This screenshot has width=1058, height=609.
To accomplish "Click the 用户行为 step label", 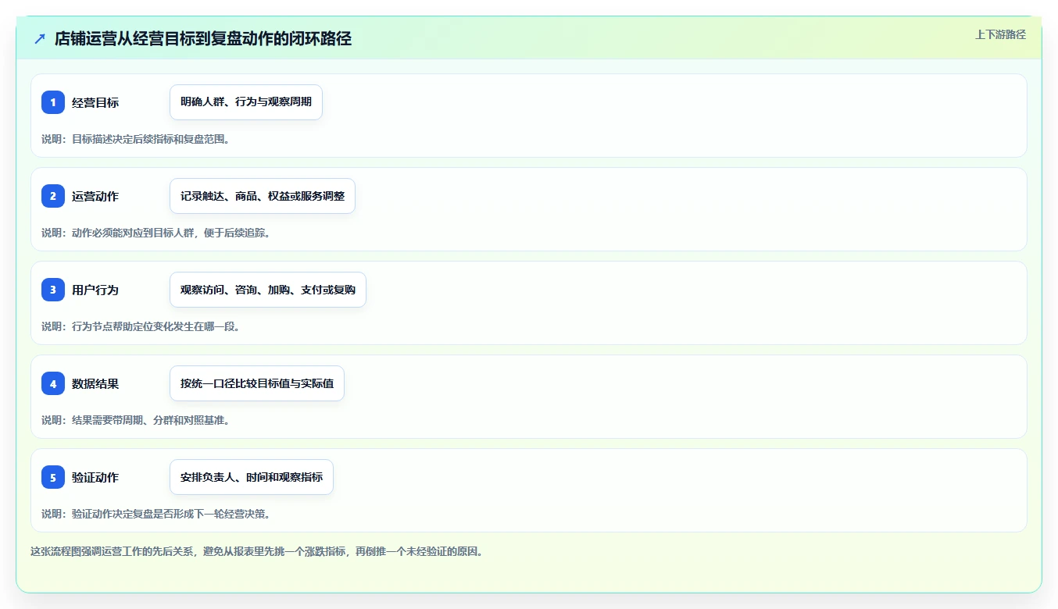I will click(x=95, y=290).
